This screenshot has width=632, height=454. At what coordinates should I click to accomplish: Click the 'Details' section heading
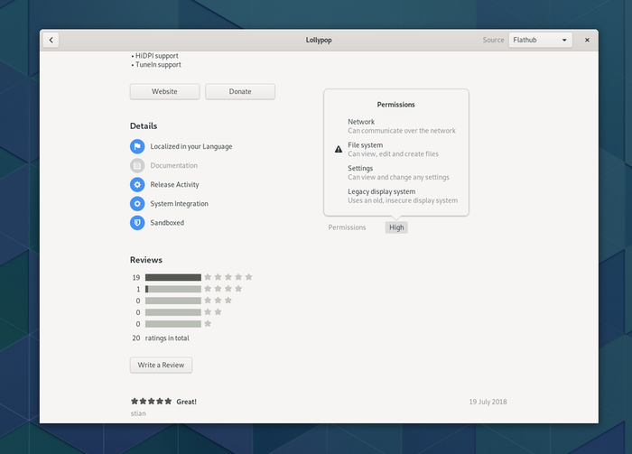tap(144, 125)
